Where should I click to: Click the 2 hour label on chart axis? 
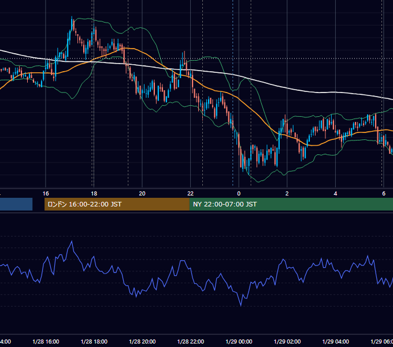click(x=287, y=193)
